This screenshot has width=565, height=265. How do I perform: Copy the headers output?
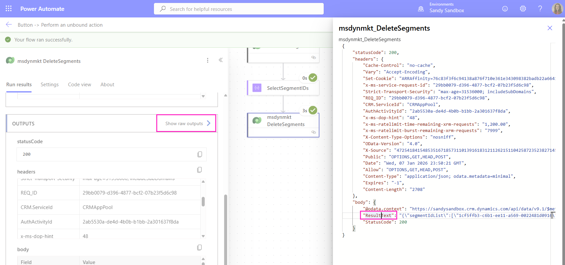coord(199,170)
